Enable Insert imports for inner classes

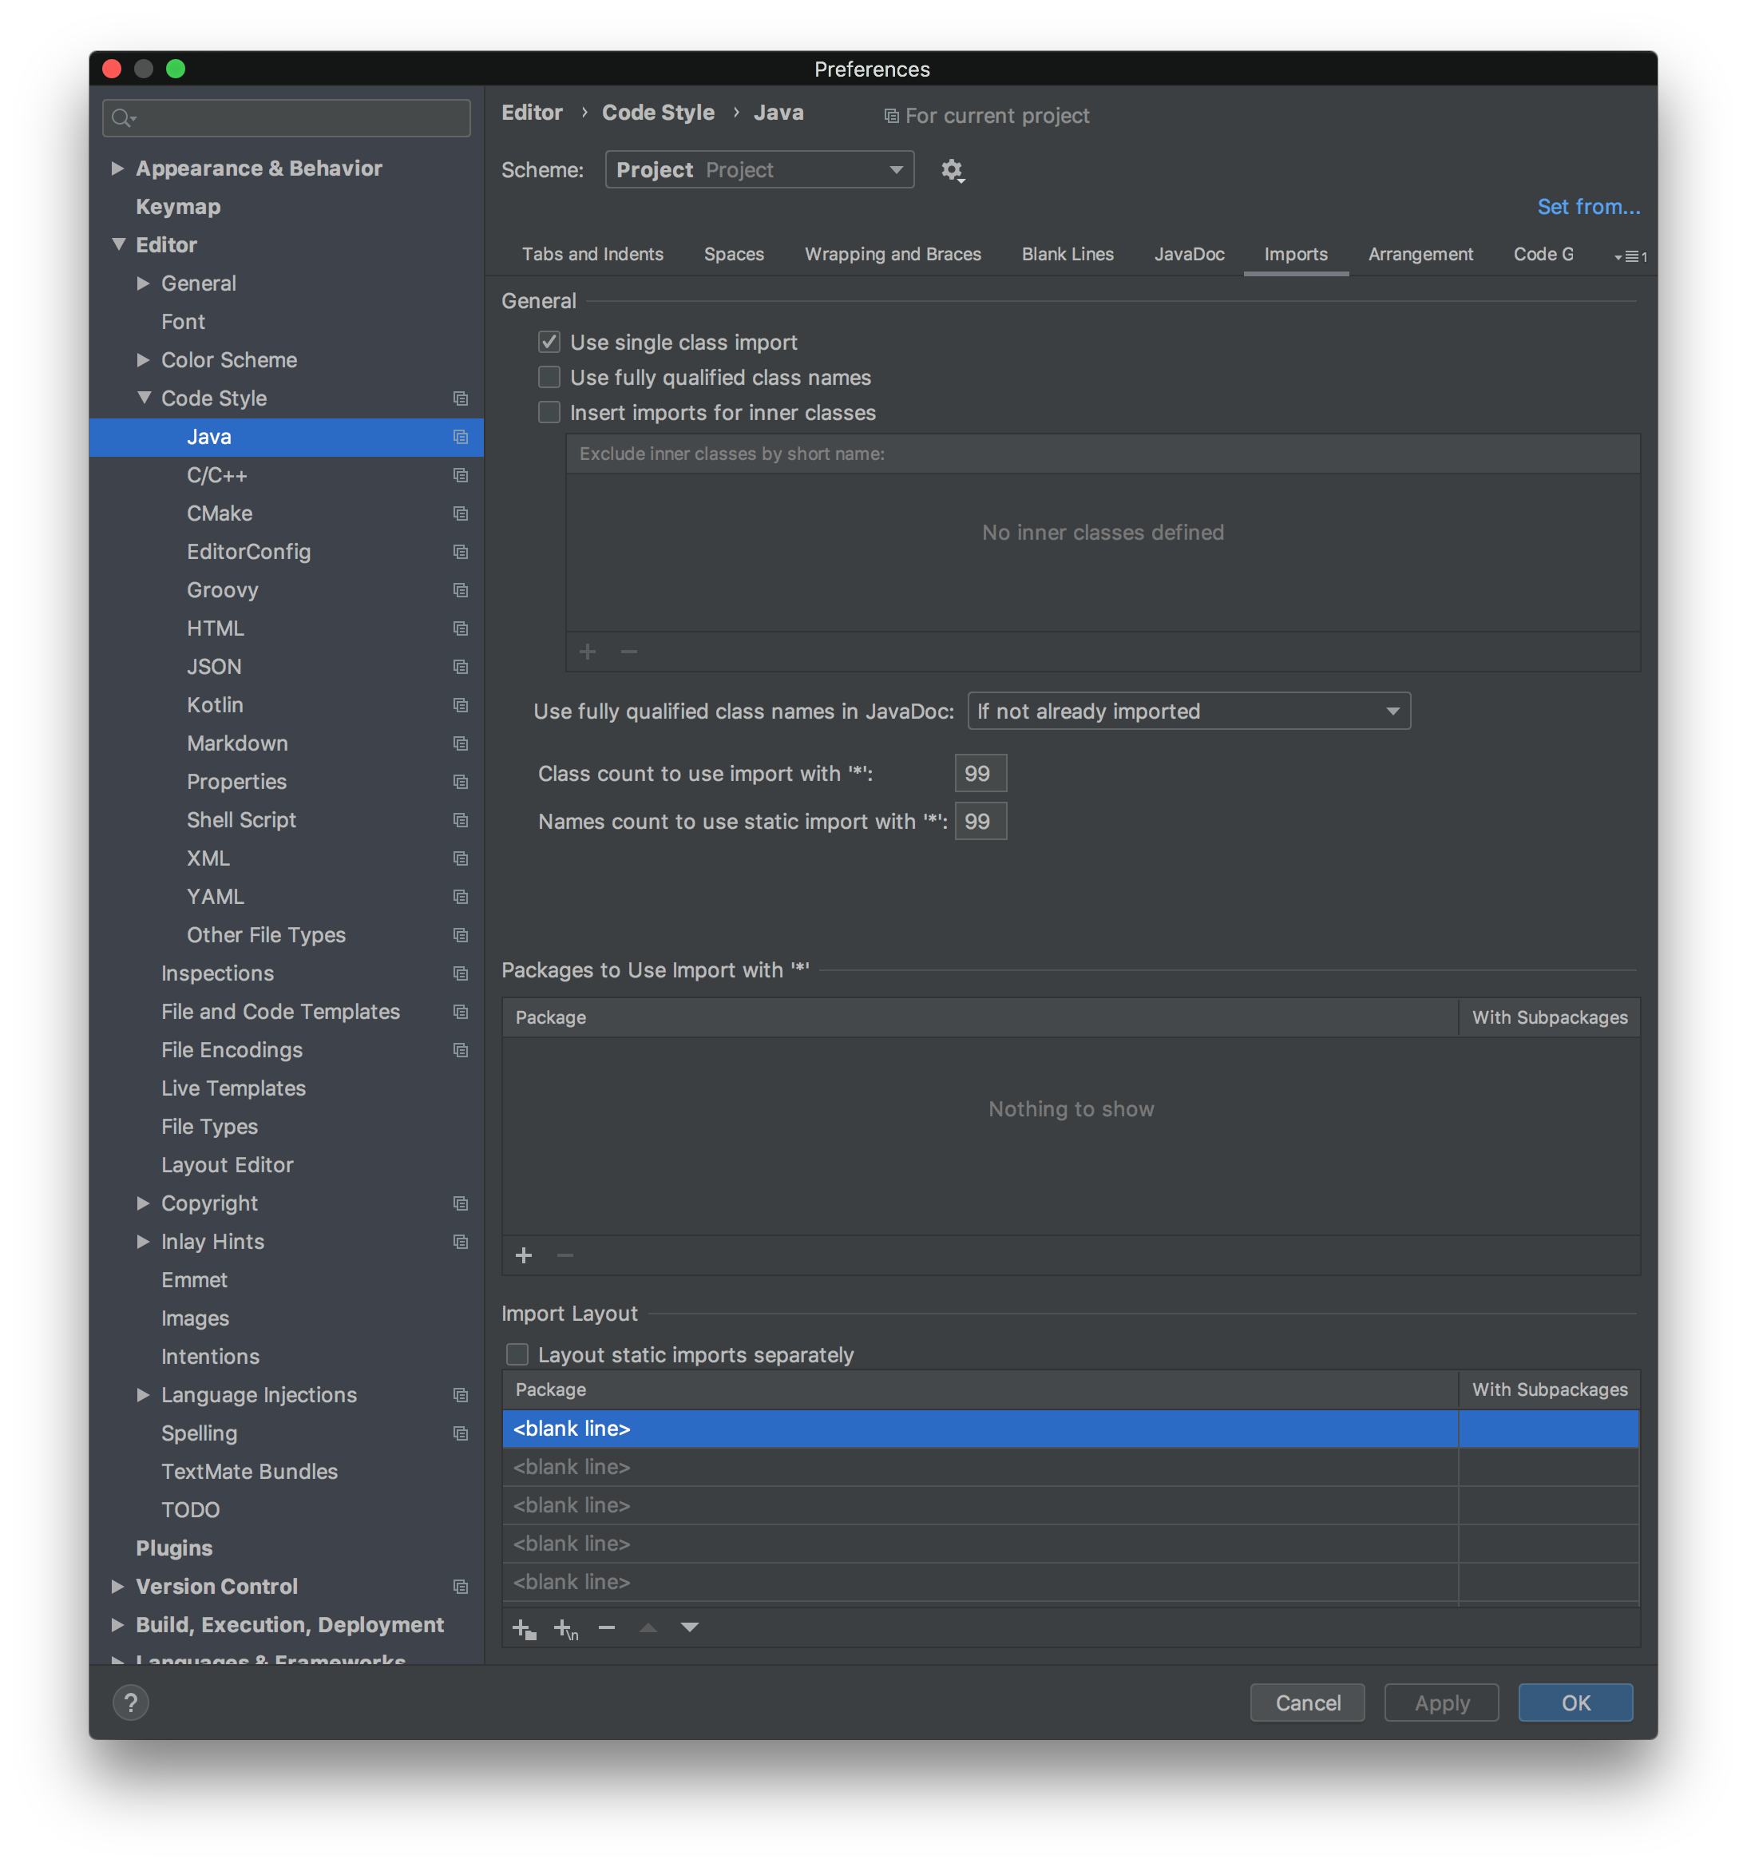[x=549, y=411]
